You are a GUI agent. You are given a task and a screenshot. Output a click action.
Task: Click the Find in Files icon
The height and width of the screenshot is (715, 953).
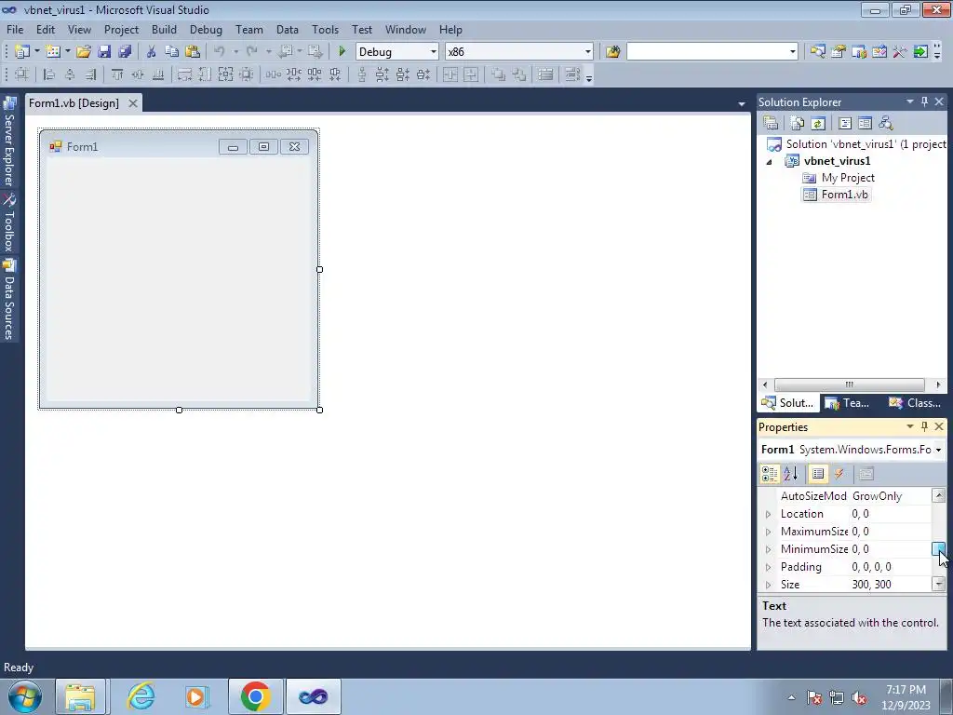click(x=612, y=52)
